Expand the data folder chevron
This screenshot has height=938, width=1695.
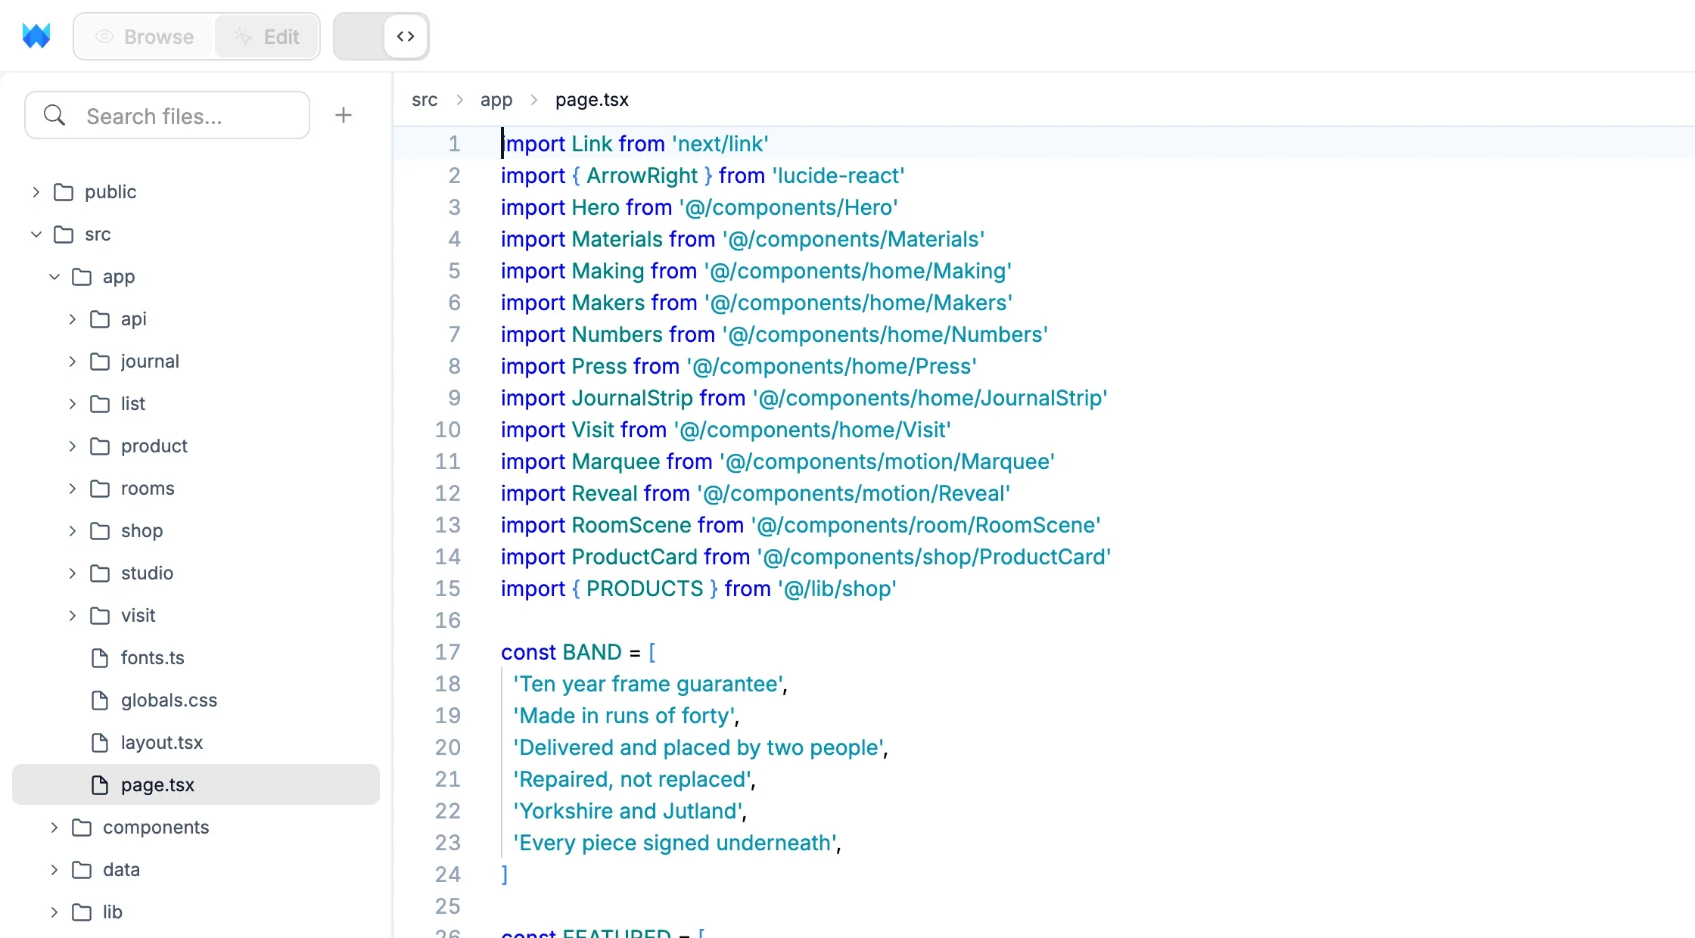pyautogui.click(x=54, y=870)
